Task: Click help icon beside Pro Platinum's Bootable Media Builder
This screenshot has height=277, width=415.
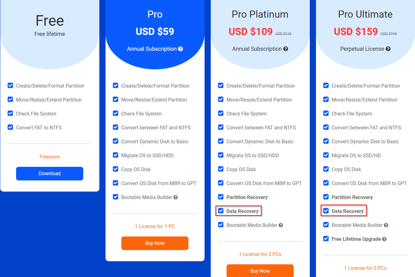Action: tap(281, 225)
